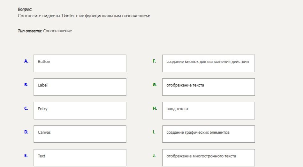Image resolution: width=303 pixels, height=167 pixels.
Task: Click the letter D. label
Action: [x=26, y=132]
